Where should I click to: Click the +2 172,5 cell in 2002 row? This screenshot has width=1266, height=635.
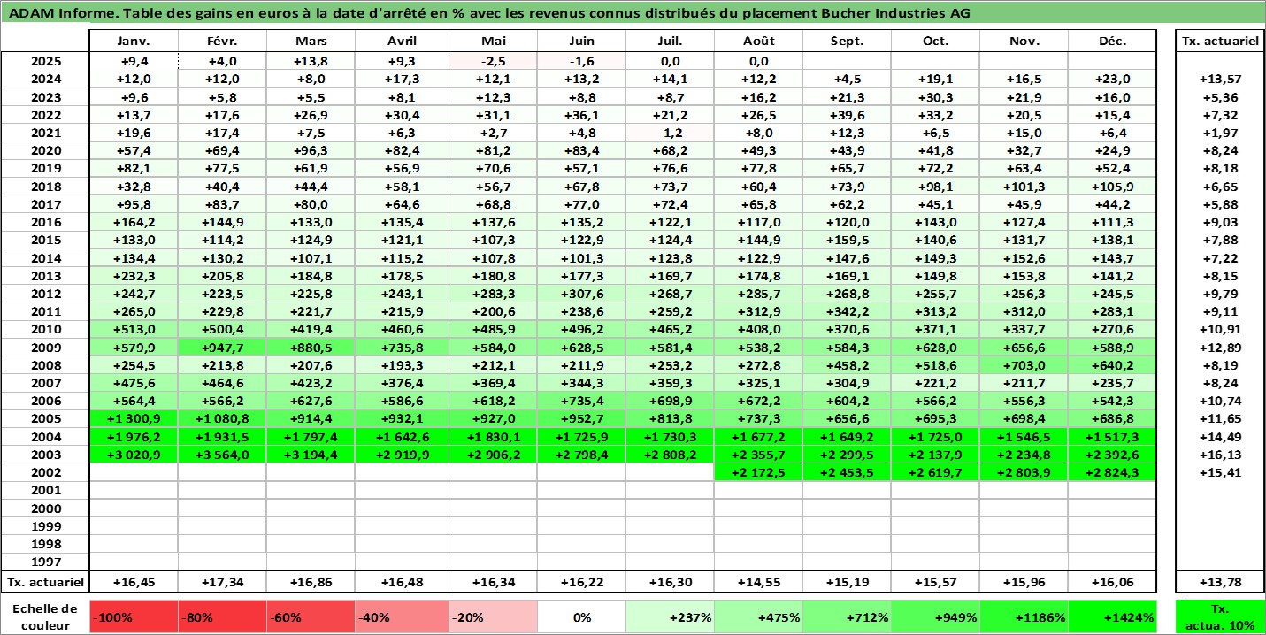tap(759, 472)
